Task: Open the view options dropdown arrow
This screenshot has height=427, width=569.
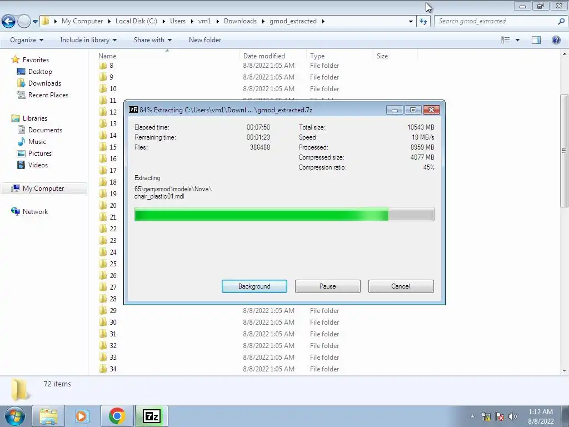Action: click(x=517, y=40)
